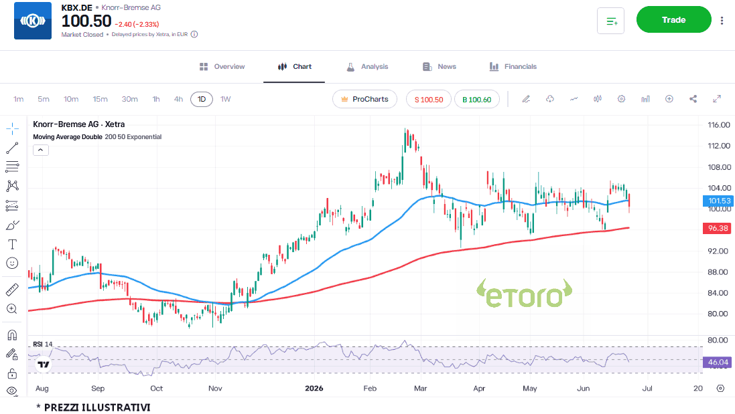Click the S 100.50 sell button
Image resolution: width=735 pixels, height=414 pixels.
pos(428,99)
